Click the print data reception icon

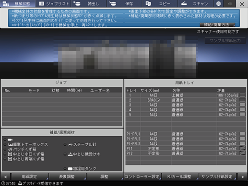[20, 183]
